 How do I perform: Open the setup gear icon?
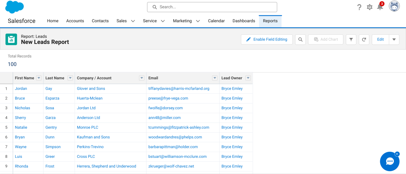click(369, 7)
